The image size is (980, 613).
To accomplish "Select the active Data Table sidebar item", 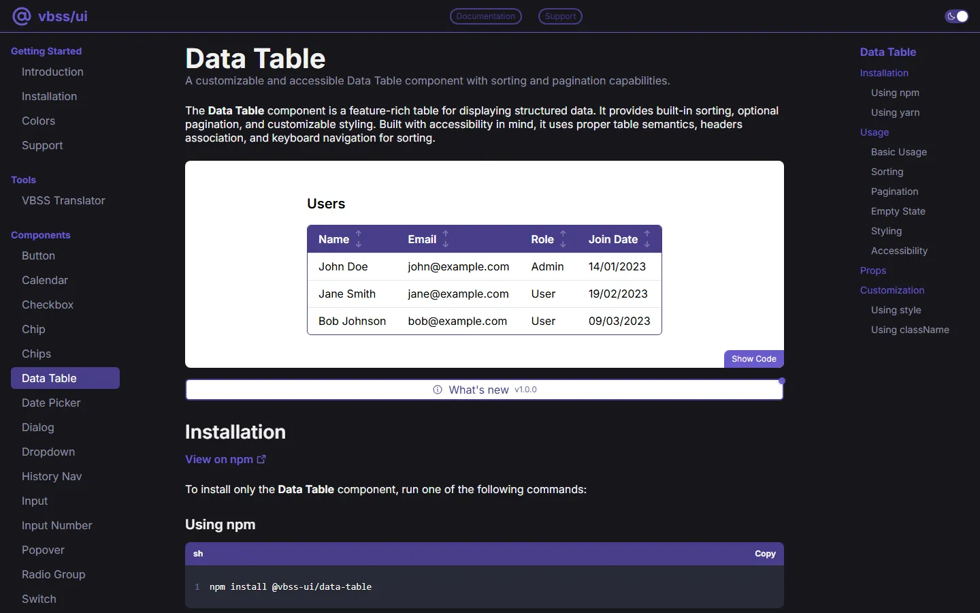I will 65,378.
